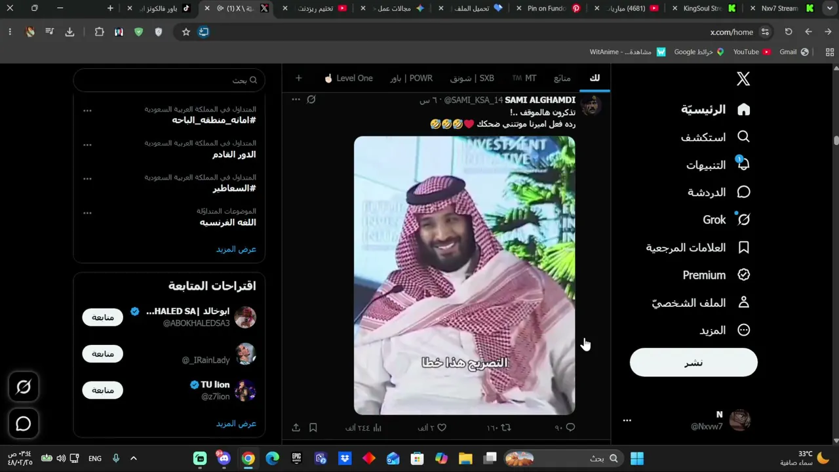Open options dots for #السعاطير trend

pyautogui.click(x=87, y=179)
